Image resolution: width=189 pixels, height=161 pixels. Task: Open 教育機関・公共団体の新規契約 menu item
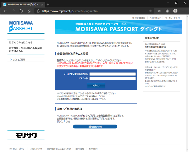(26, 50)
